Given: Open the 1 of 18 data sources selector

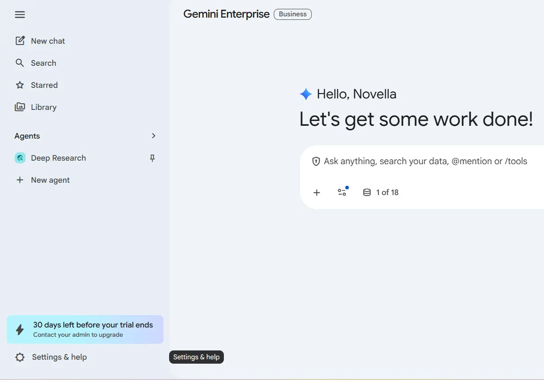Looking at the screenshot, I should [381, 192].
